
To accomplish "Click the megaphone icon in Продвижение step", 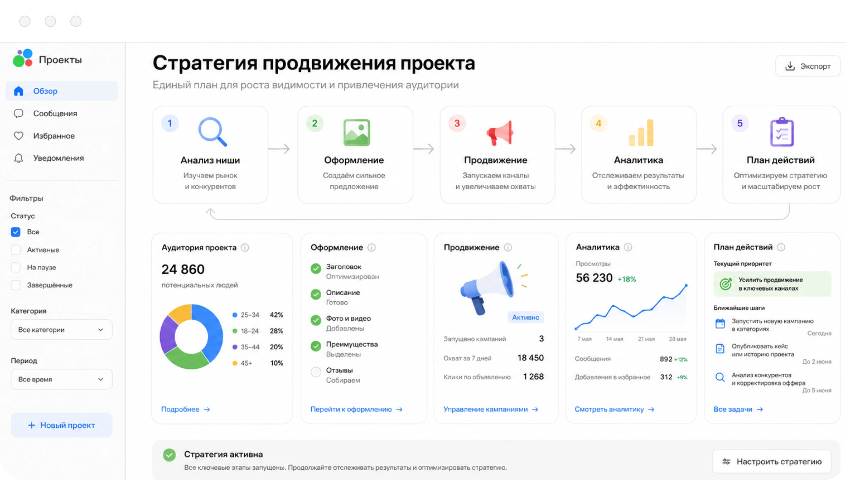I will [500, 133].
